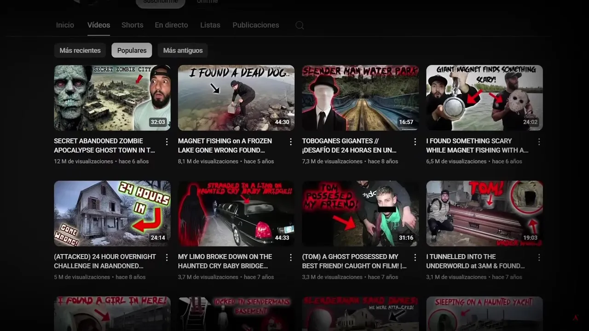Open Slenderman Sand Dunes video thumbnail
The height and width of the screenshot is (331, 589).
pyautogui.click(x=360, y=314)
